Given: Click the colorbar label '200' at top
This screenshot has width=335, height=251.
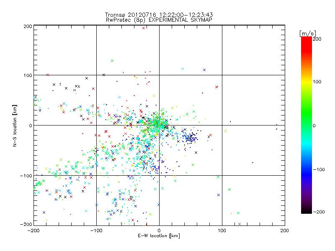Looking at the screenshot, I should (317, 39).
